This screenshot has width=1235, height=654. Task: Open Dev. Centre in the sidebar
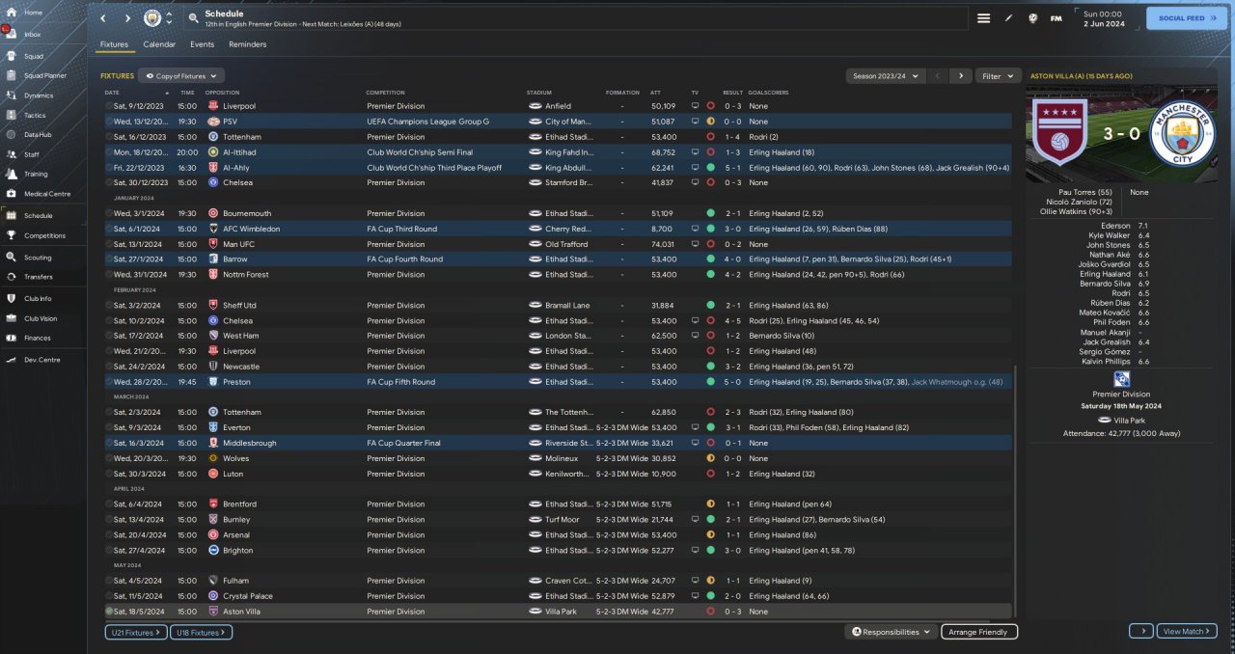pos(41,360)
